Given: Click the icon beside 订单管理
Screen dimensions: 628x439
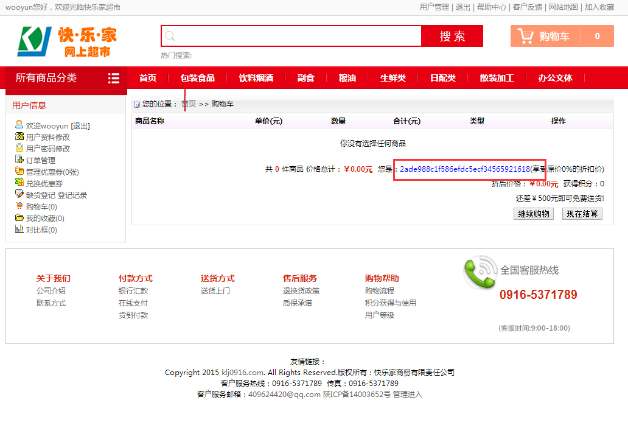Looking at the screenshot, I should point(19,159).
